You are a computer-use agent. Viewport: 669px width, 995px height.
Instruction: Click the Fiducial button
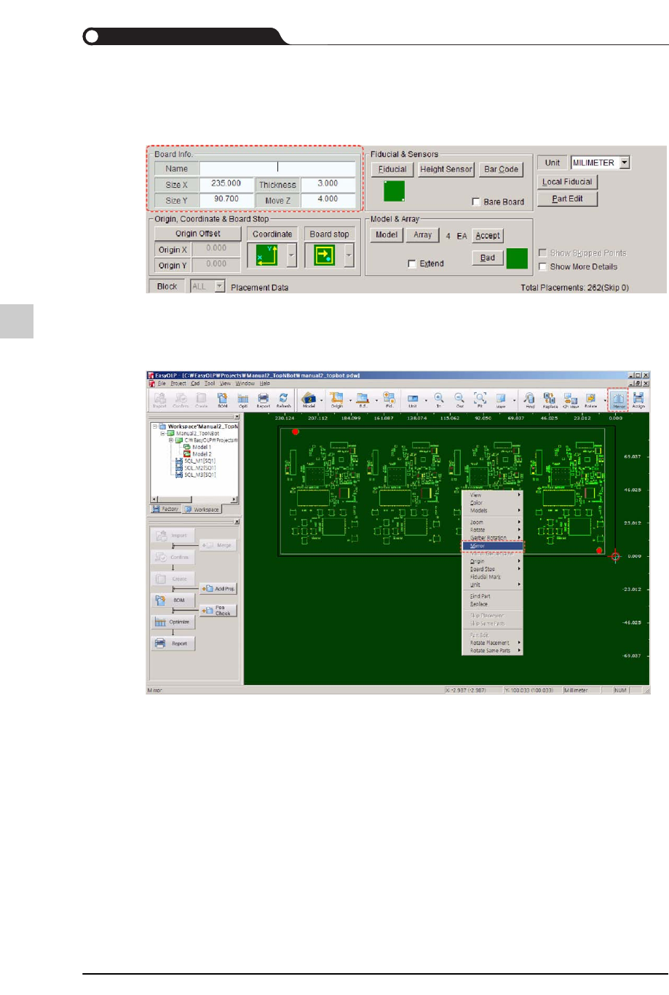click(392, 169)
